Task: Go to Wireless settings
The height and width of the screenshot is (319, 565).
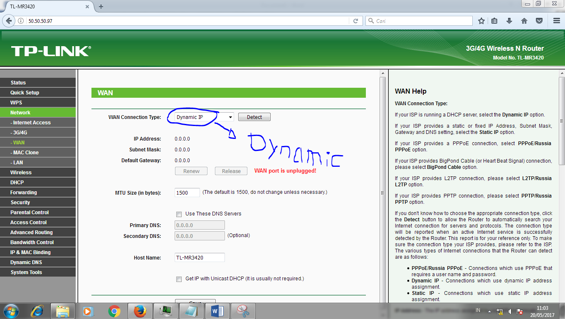Action: [38, 172]
